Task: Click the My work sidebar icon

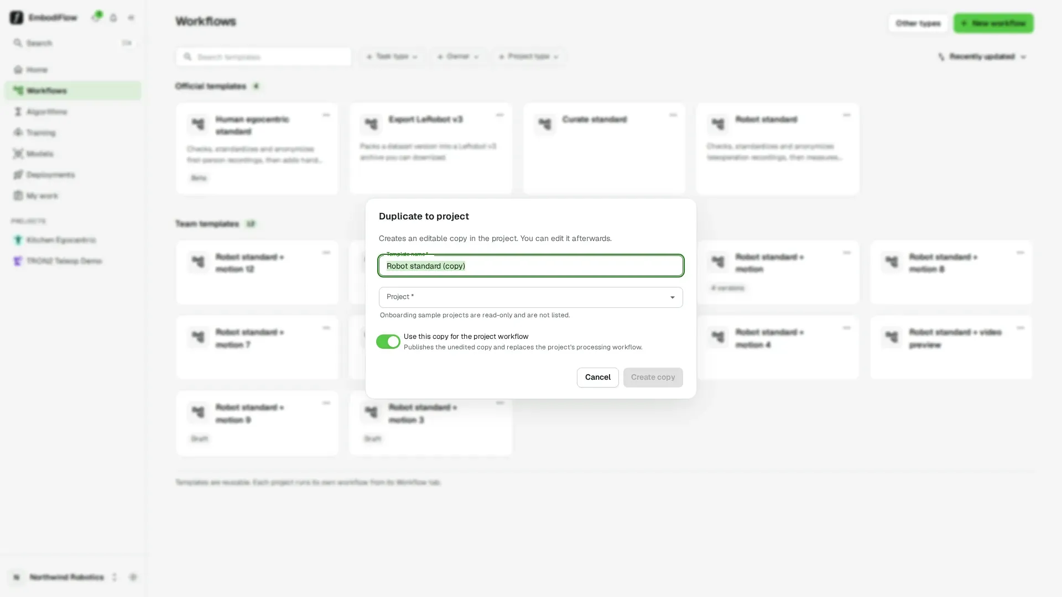Action: (18, 196)
